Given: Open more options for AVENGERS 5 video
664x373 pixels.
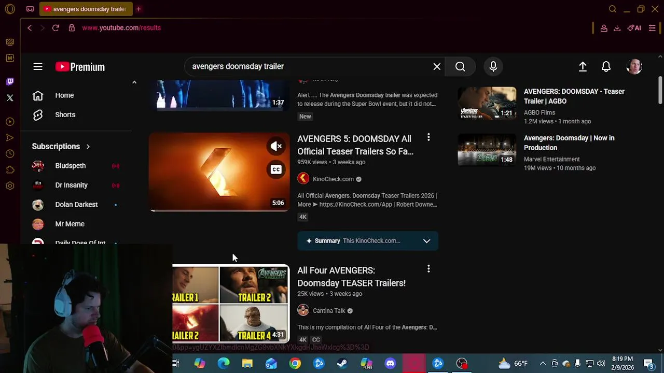Looking at the screenshot, I should click(x=428, y=137).
